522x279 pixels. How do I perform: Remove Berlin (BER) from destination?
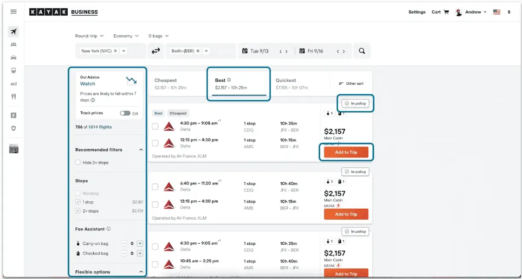coord(198,51)
